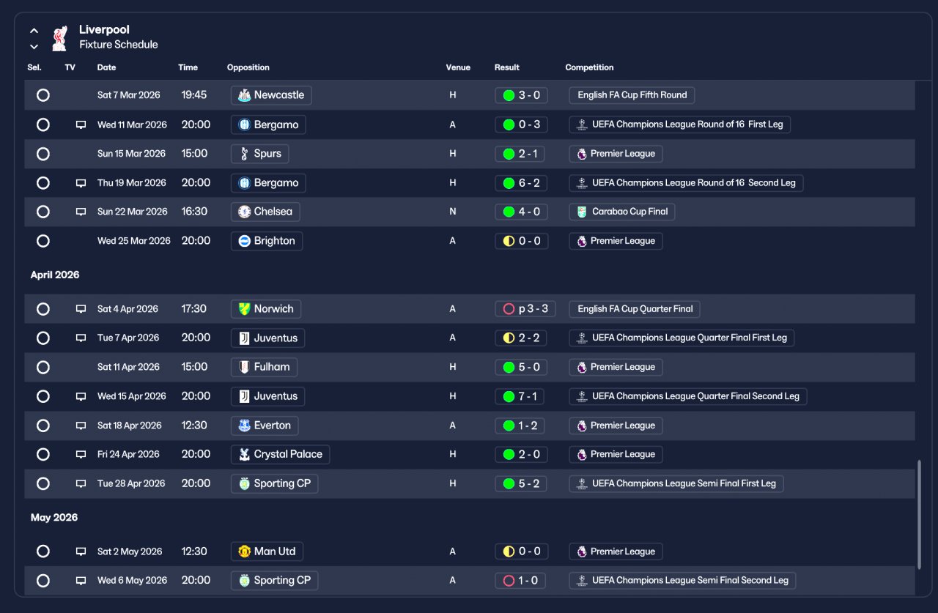Select the Fulham fixture radio button
The width and height of the screenshot is (938, 613).
click(x=43, y=367)
